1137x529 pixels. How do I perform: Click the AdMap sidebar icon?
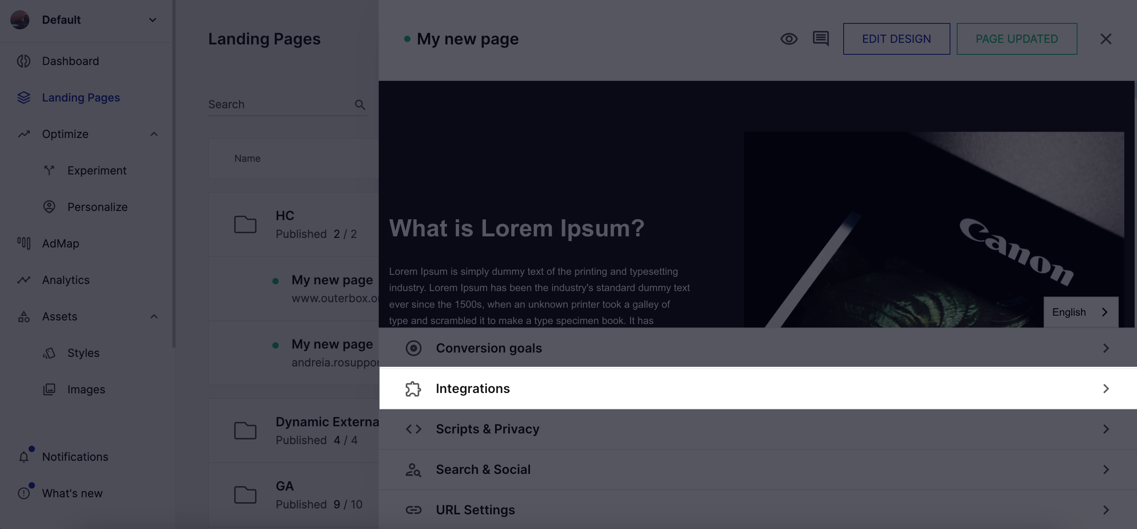point(24,243)
